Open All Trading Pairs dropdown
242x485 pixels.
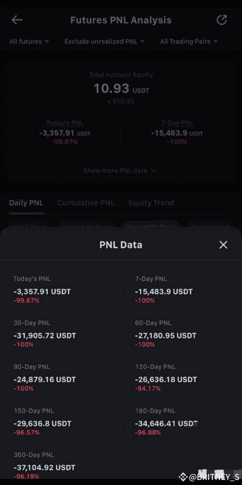click(189, 41)
